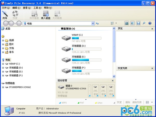This screenshot has height=117, width=156.
Task: Click the Computer icon in the status bar
Action: pyautogui.click(x=9, y=111)
